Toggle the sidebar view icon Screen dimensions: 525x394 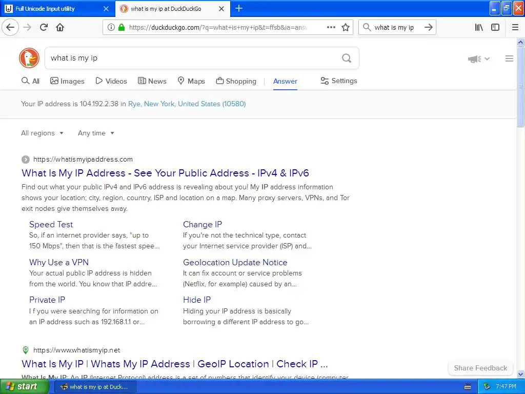coord(495,27)
